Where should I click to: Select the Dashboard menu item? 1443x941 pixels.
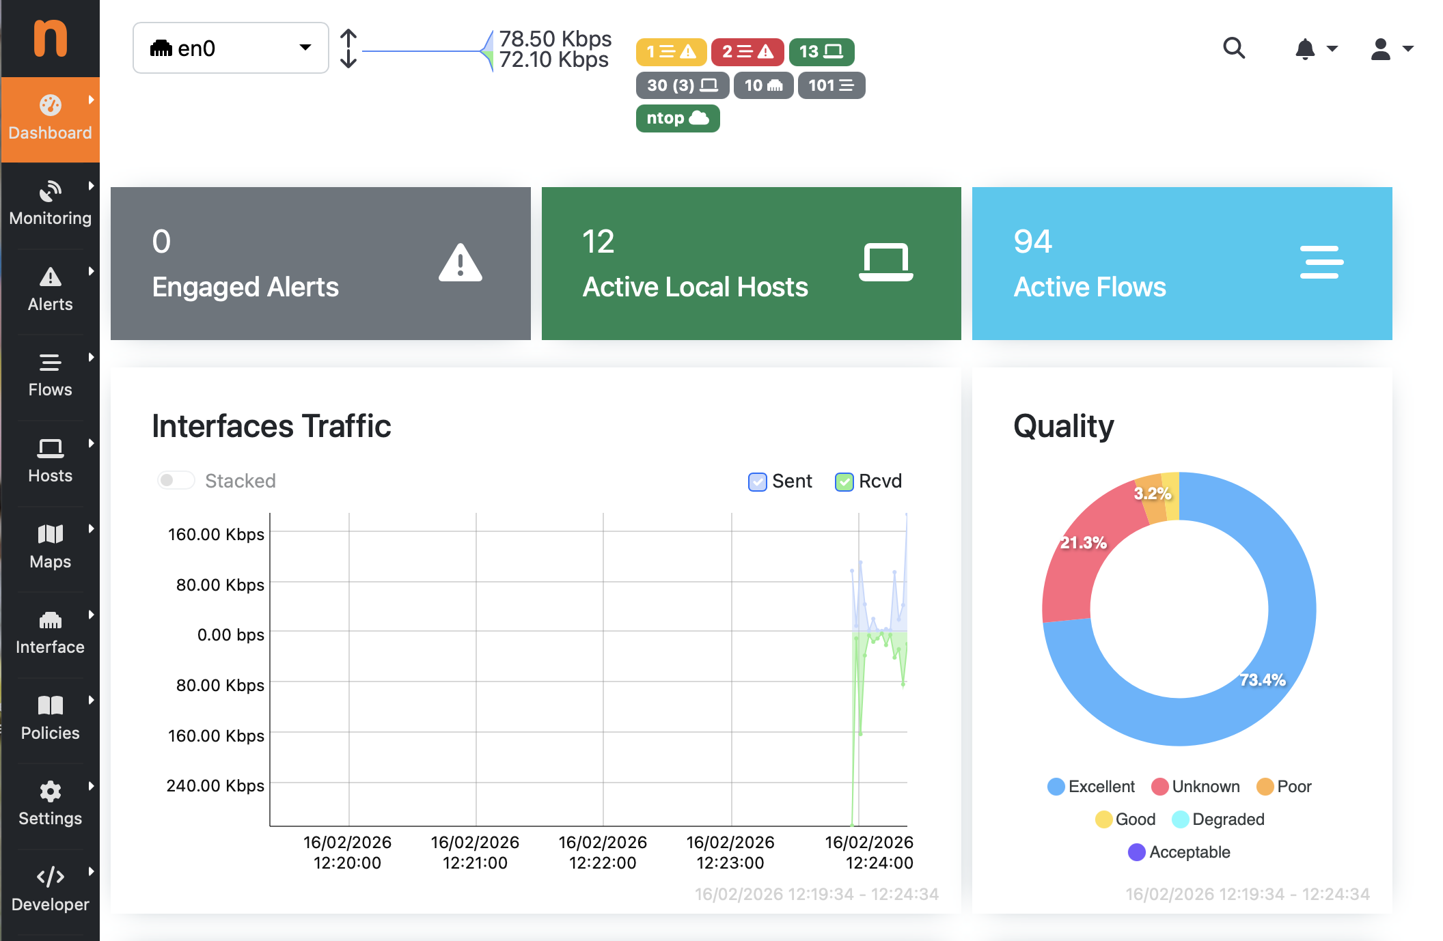50,120
